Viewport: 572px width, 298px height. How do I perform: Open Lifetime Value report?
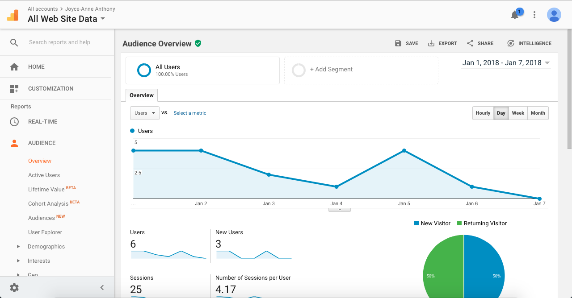coord(46,190)
